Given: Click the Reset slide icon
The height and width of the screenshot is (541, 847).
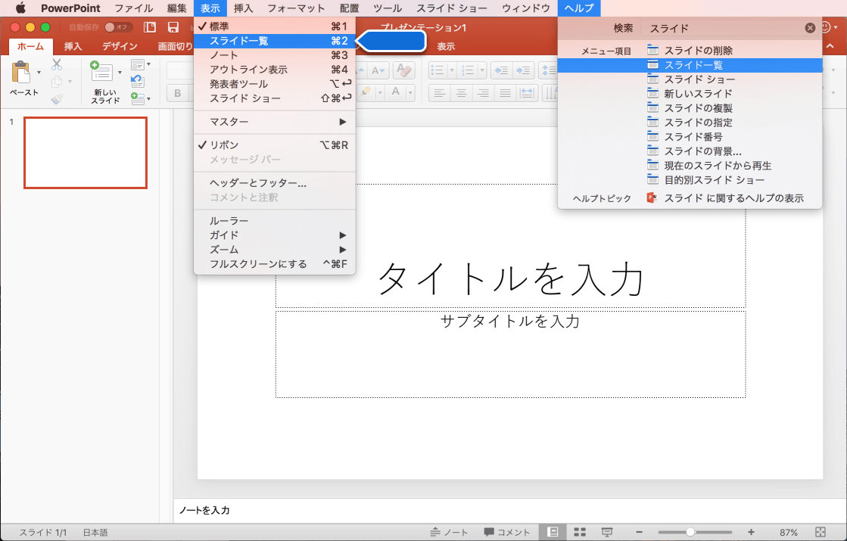Looking at the screenshot, I should pyautogui.click(x=138, y=82).
